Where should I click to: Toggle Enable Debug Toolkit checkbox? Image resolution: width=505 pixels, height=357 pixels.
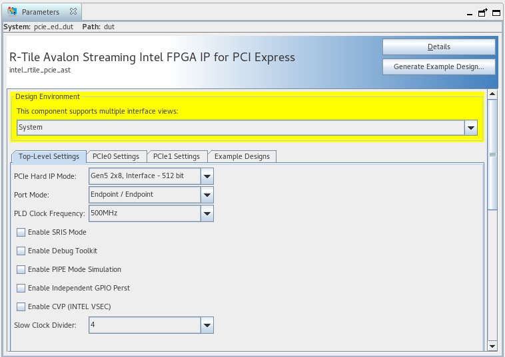point(21,251)
